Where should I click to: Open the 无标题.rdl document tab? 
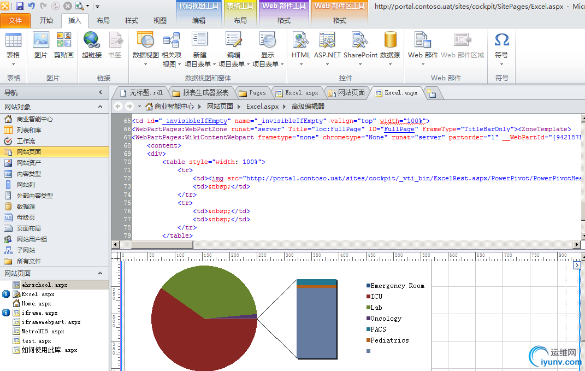[142, 92]
